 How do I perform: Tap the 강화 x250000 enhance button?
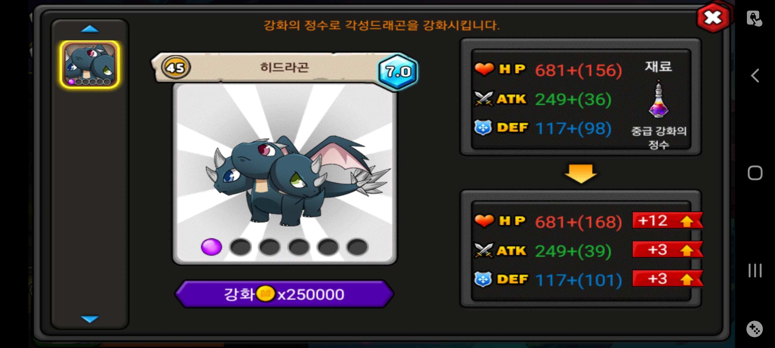[x=284, y=294]
